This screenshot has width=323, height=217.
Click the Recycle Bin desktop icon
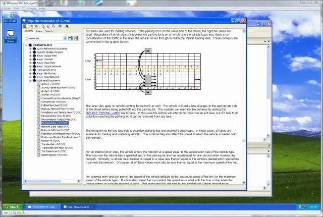coord(10,17)
